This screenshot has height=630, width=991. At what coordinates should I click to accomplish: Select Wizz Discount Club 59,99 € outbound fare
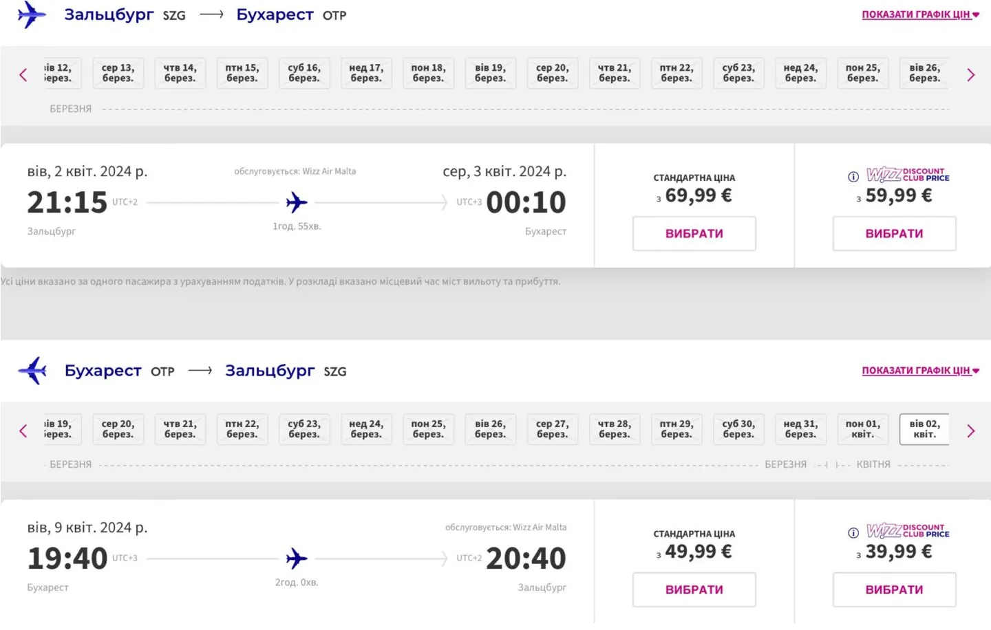pos(894,234)
